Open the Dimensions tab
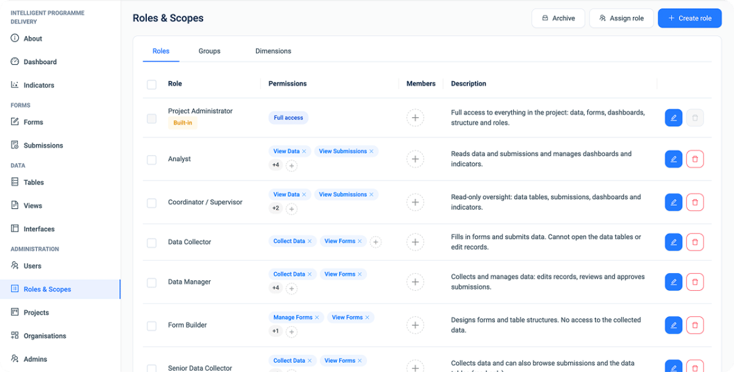Viewport: 734px width, 372px height. pyautogui.click(x=273, y=51)
